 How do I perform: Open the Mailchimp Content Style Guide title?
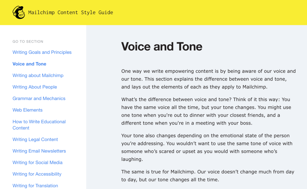[x=71, y=13]
